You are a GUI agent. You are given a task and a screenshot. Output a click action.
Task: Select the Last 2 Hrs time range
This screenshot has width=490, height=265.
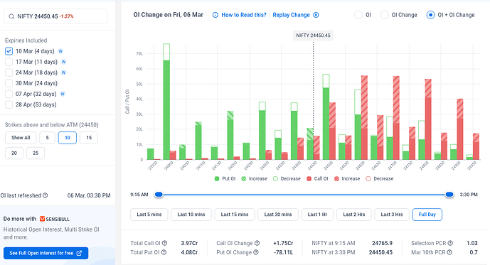click(354, 215)
